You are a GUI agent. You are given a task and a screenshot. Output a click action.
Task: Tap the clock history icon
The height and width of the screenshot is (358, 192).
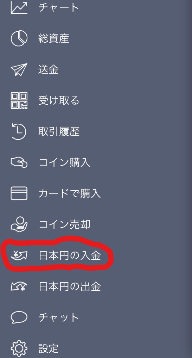(19, 131)
